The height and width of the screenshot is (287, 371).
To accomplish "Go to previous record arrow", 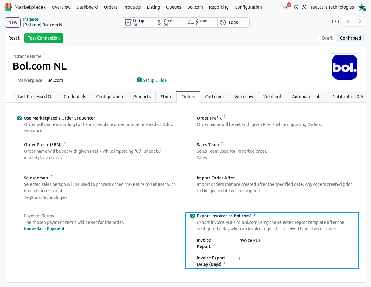I will tap(348, 21).
